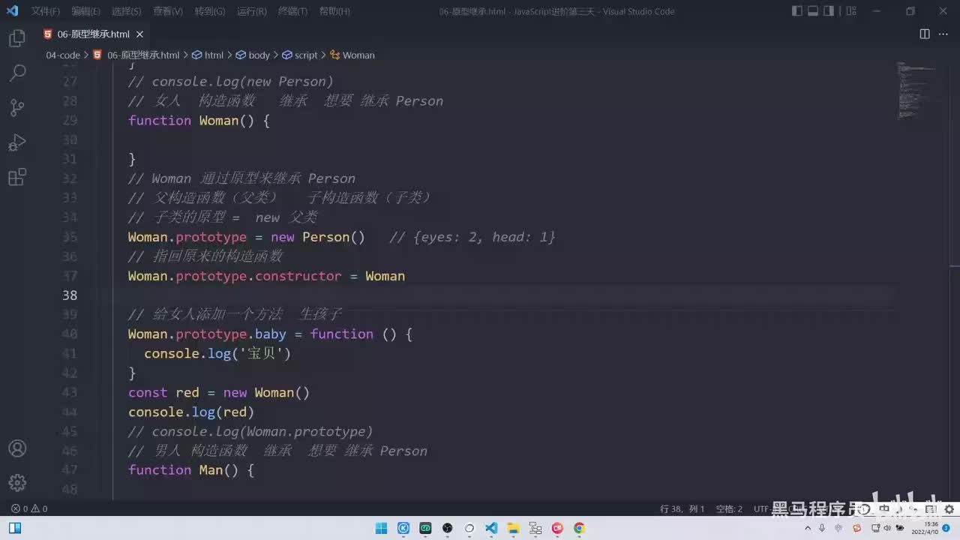The image size is (960, 540).
Task: Click the 行 38, 列 1 cursor position status
Action: pos(682,508)
